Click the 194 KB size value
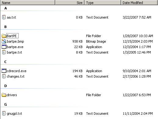Screen dimensions: 158x119 [x=77, y=71]
